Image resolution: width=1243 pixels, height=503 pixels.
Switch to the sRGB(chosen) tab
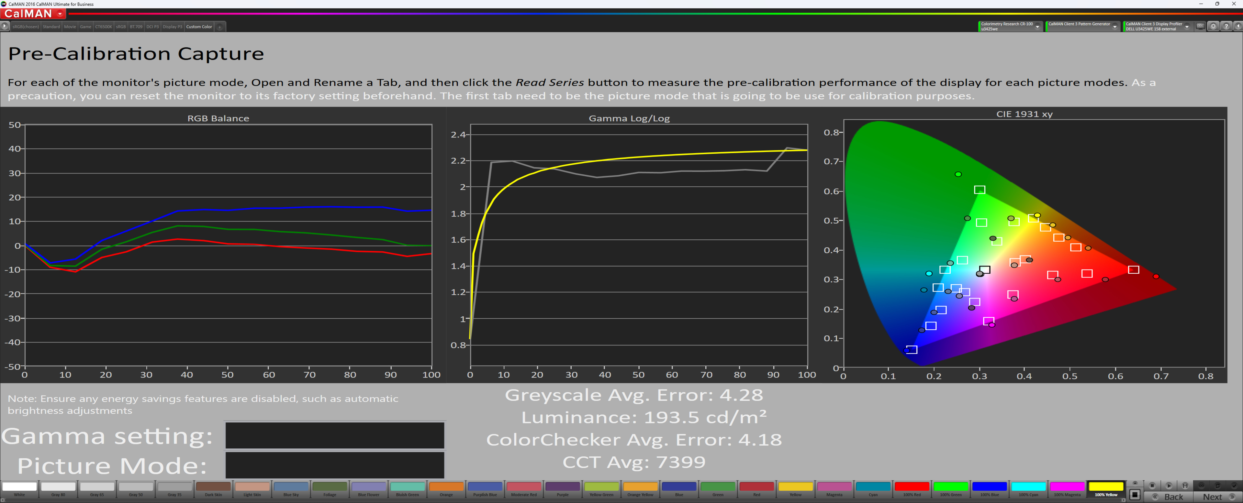[26, 27]
